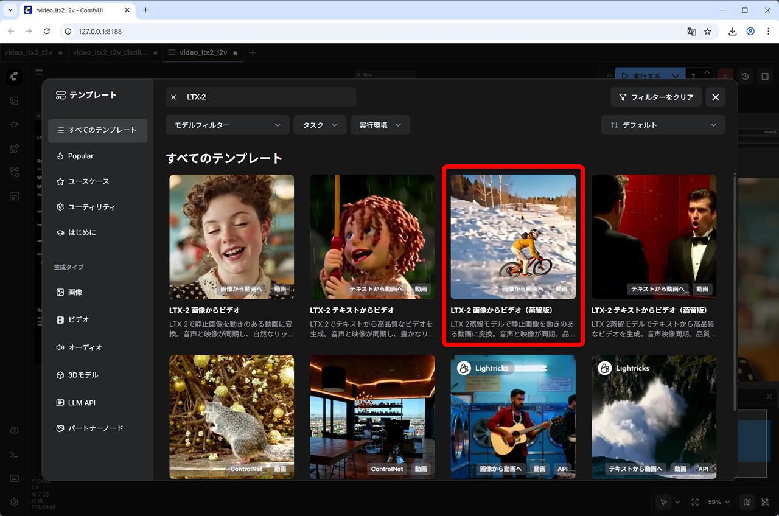Switch to the video_ltx2_t2v workflow tab
Viewport: 779px width, 516px height.
click(x=29, y=53)
